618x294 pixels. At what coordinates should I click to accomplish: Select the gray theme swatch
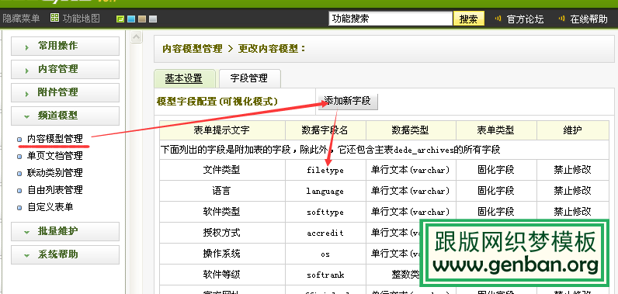153,19
